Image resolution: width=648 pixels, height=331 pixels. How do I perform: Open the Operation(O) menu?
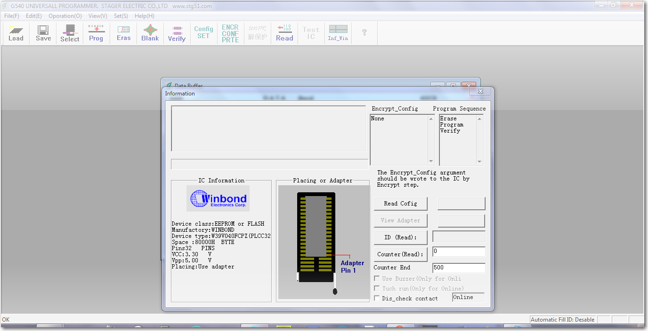pyautogui.click(x=65, y=16)
